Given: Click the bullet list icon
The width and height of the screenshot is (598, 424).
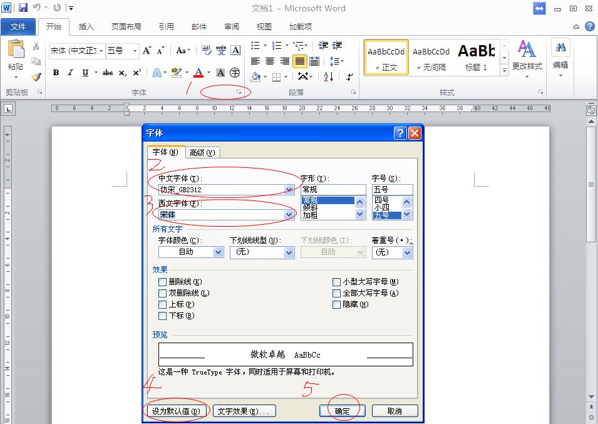Looking at the screenshot, I should [x=255, y=46].
